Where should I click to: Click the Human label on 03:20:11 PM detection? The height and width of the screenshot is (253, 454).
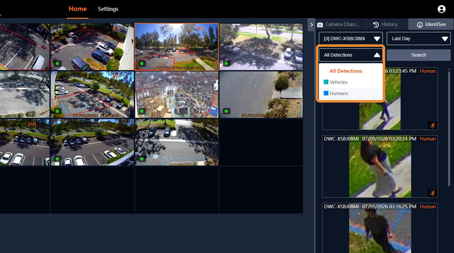428,139
